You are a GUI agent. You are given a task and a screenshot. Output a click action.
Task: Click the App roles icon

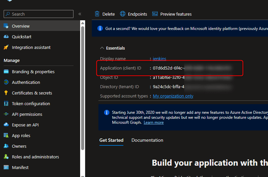click(x=6, y=135)
